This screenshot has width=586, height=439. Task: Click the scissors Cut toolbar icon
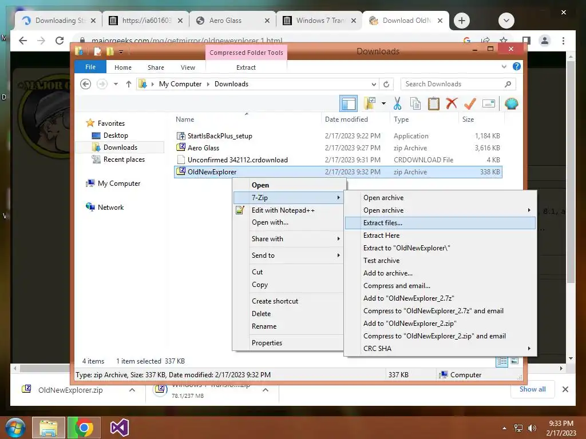click(x=397, y=103)
